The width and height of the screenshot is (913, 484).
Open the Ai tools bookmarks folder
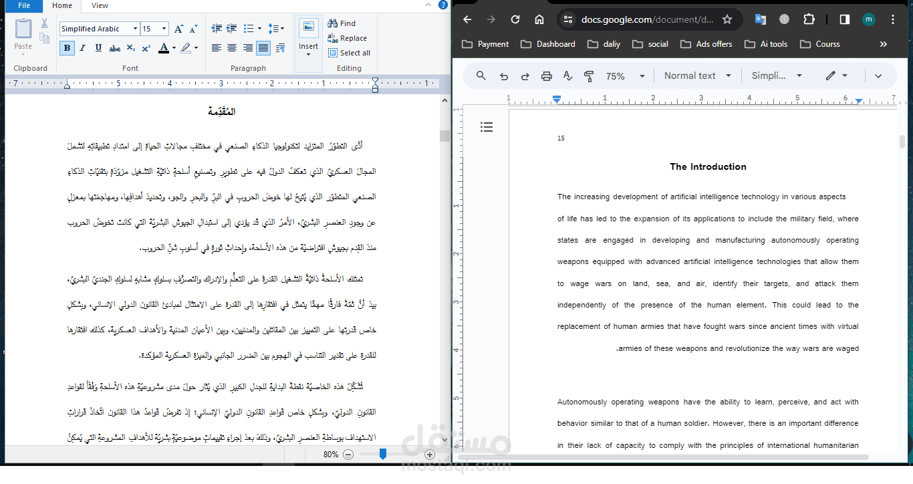click(765, 44)
